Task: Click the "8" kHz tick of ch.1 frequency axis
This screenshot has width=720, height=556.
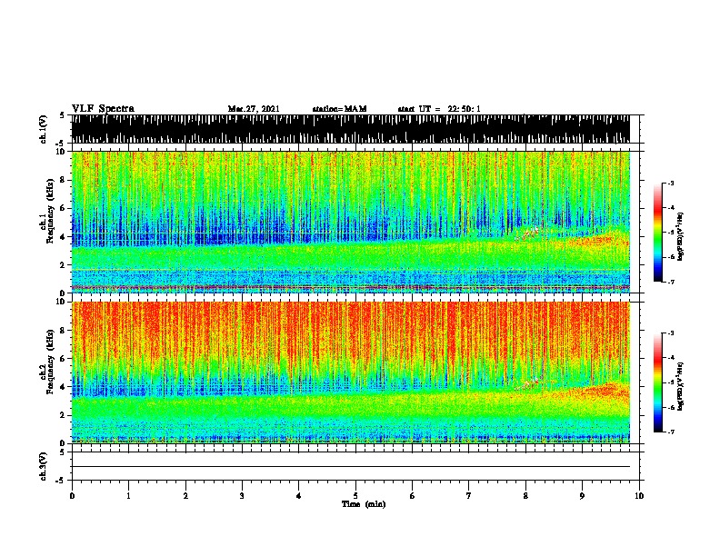Action: [x=64, y=180]
